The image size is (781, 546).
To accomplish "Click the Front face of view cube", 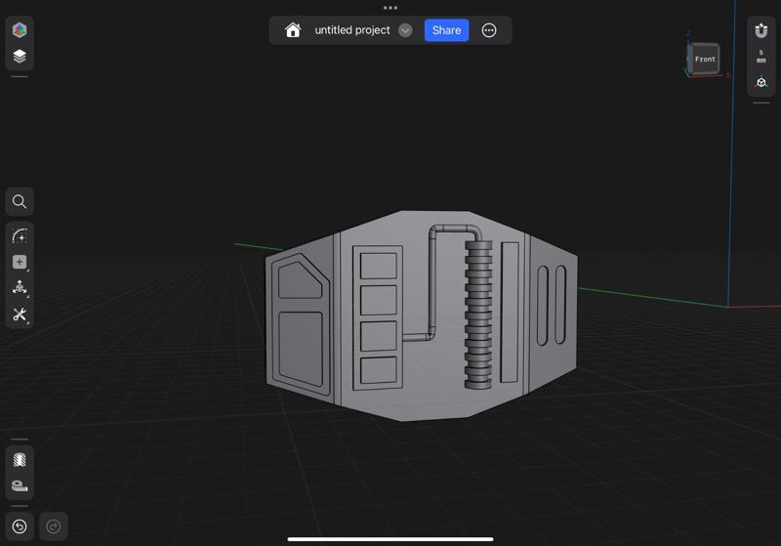I will pyautogui.click(x=705, y=59).
